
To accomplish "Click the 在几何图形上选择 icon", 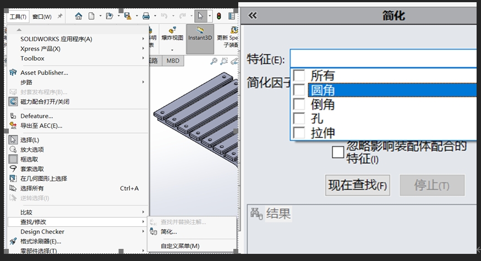I will (13, 178).
